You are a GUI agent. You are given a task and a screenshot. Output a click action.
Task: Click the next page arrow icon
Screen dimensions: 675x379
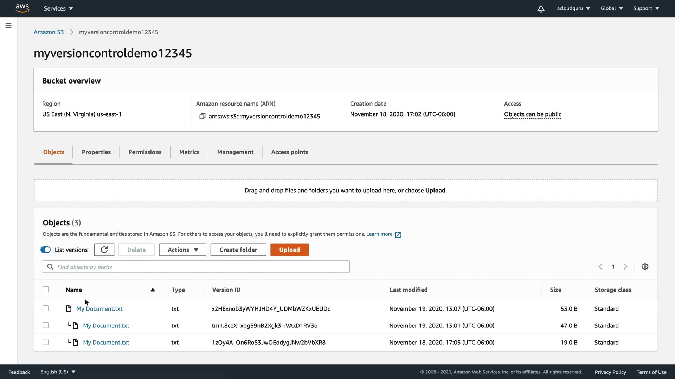pos(625,267)
